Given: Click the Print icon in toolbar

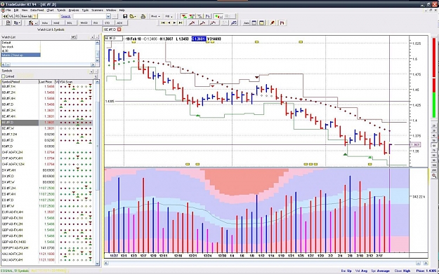Looking at the screenshot, I should [x=143, y=17].
